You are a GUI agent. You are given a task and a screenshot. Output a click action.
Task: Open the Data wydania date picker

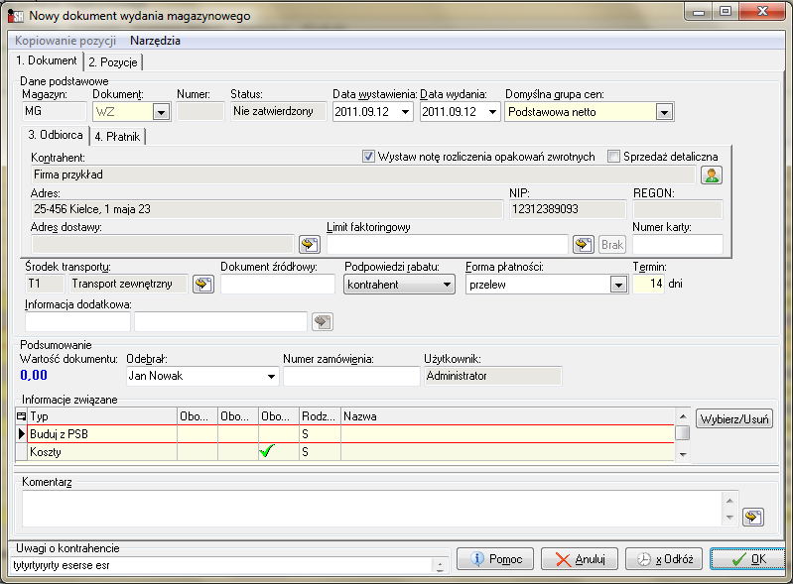pos(492,112)
